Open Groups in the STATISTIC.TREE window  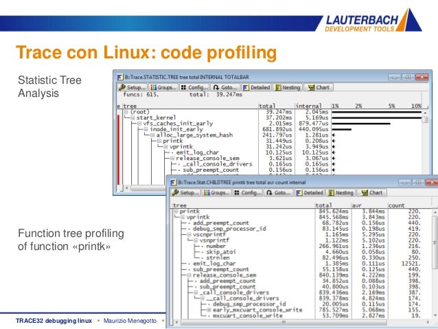pyautogui.click(x=163, y=87)
